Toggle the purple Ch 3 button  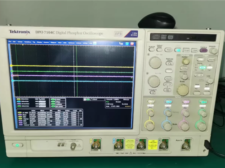(x=186, y=102)
